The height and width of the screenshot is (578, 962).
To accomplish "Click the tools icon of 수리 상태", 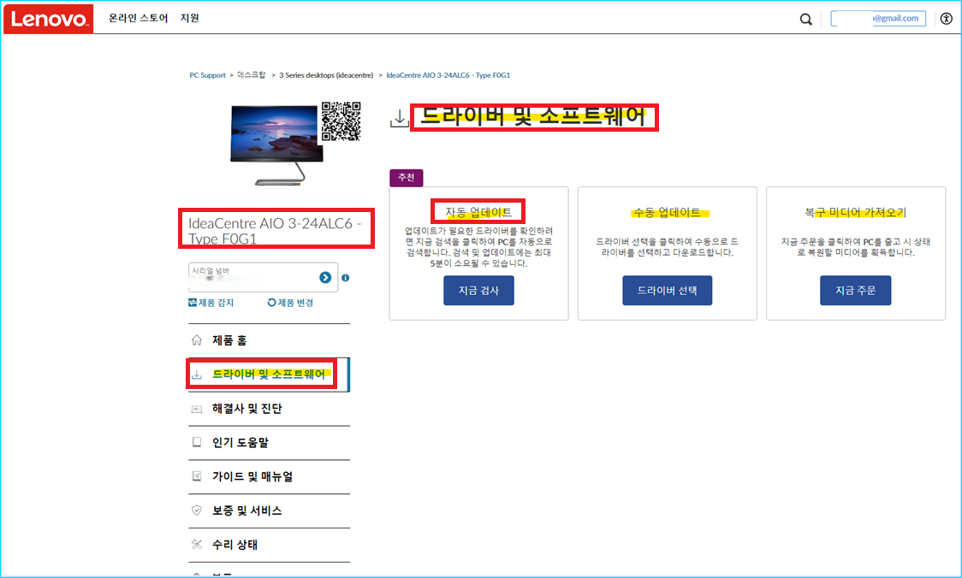I will point(196,545).
